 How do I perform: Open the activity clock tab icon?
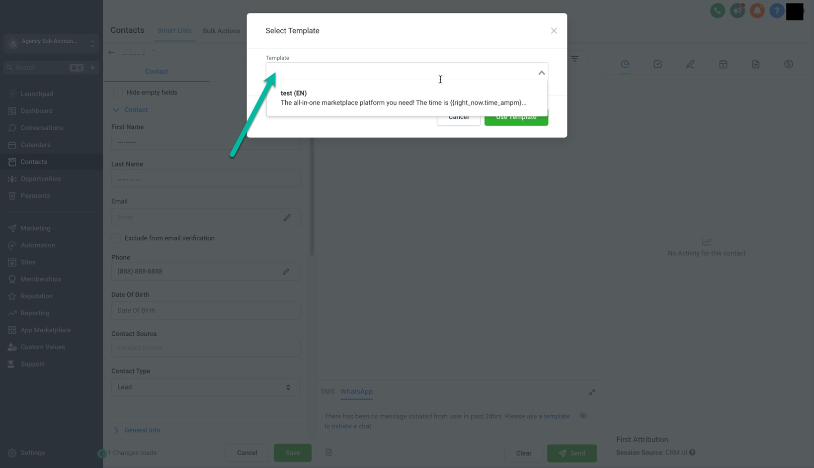625,64
